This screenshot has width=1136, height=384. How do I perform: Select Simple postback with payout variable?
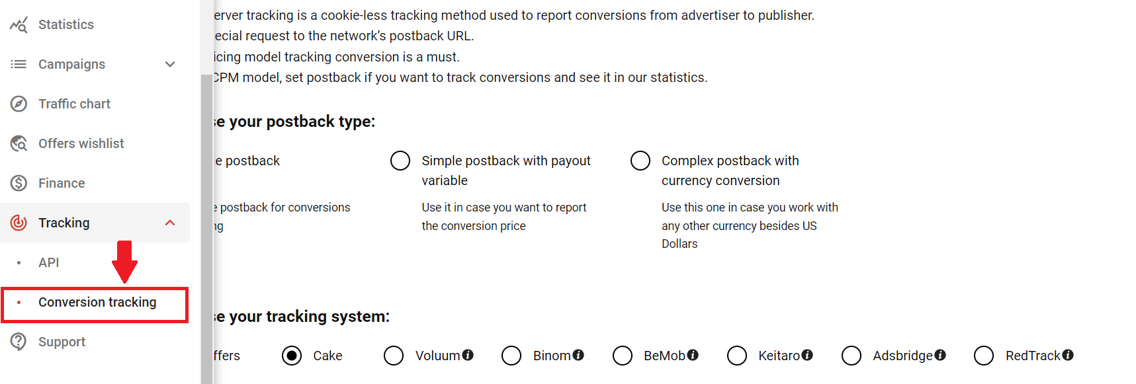(x=400, y=160)
